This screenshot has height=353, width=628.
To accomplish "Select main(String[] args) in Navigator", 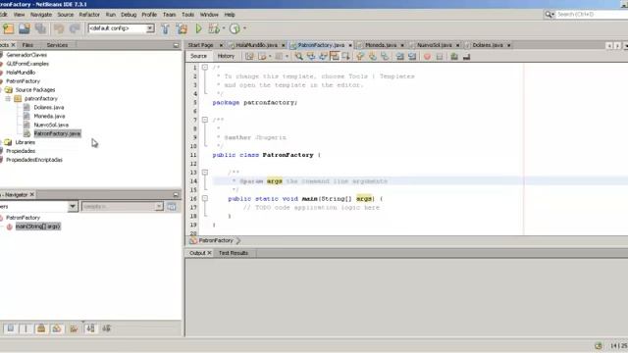I will point(37,227).
